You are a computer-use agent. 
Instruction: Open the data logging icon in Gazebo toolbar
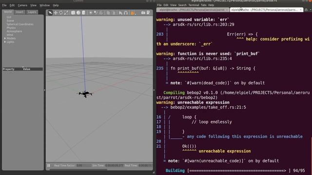(148, 13)
